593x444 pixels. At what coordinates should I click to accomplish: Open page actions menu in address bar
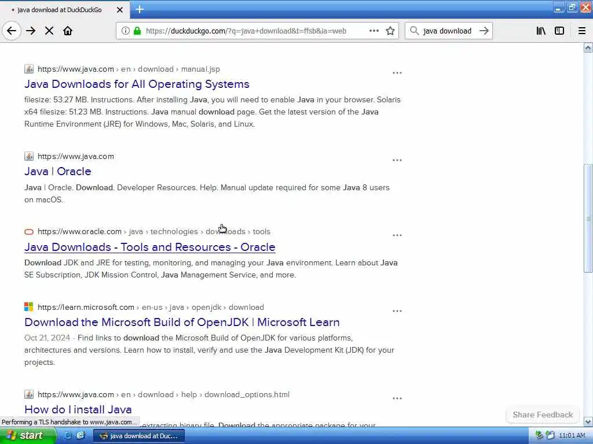(x=374, y=31)
